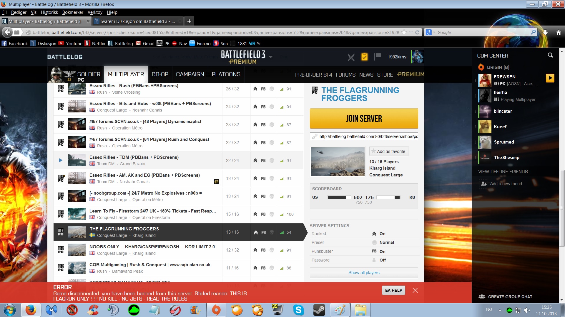This screenshot has width=565, height=317.
Task: Open the Kharg Island map thumbnail
Action: coord(338,162)
